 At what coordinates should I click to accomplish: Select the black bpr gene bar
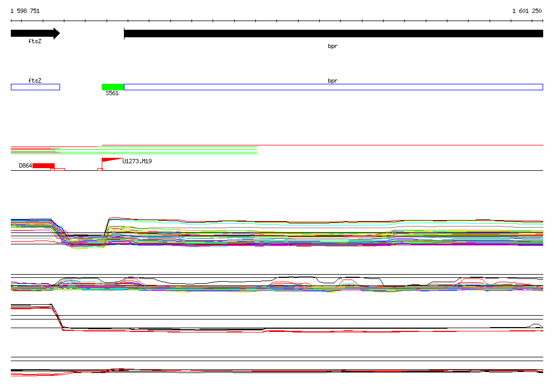(x=333, y=34)
